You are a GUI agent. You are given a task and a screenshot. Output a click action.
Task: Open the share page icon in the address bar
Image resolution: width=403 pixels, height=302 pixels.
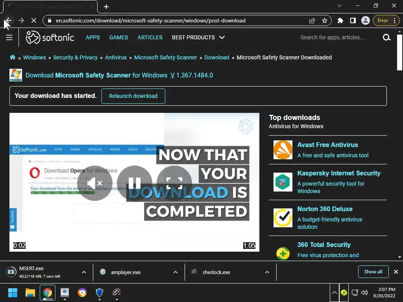click(x=312, y=20)
